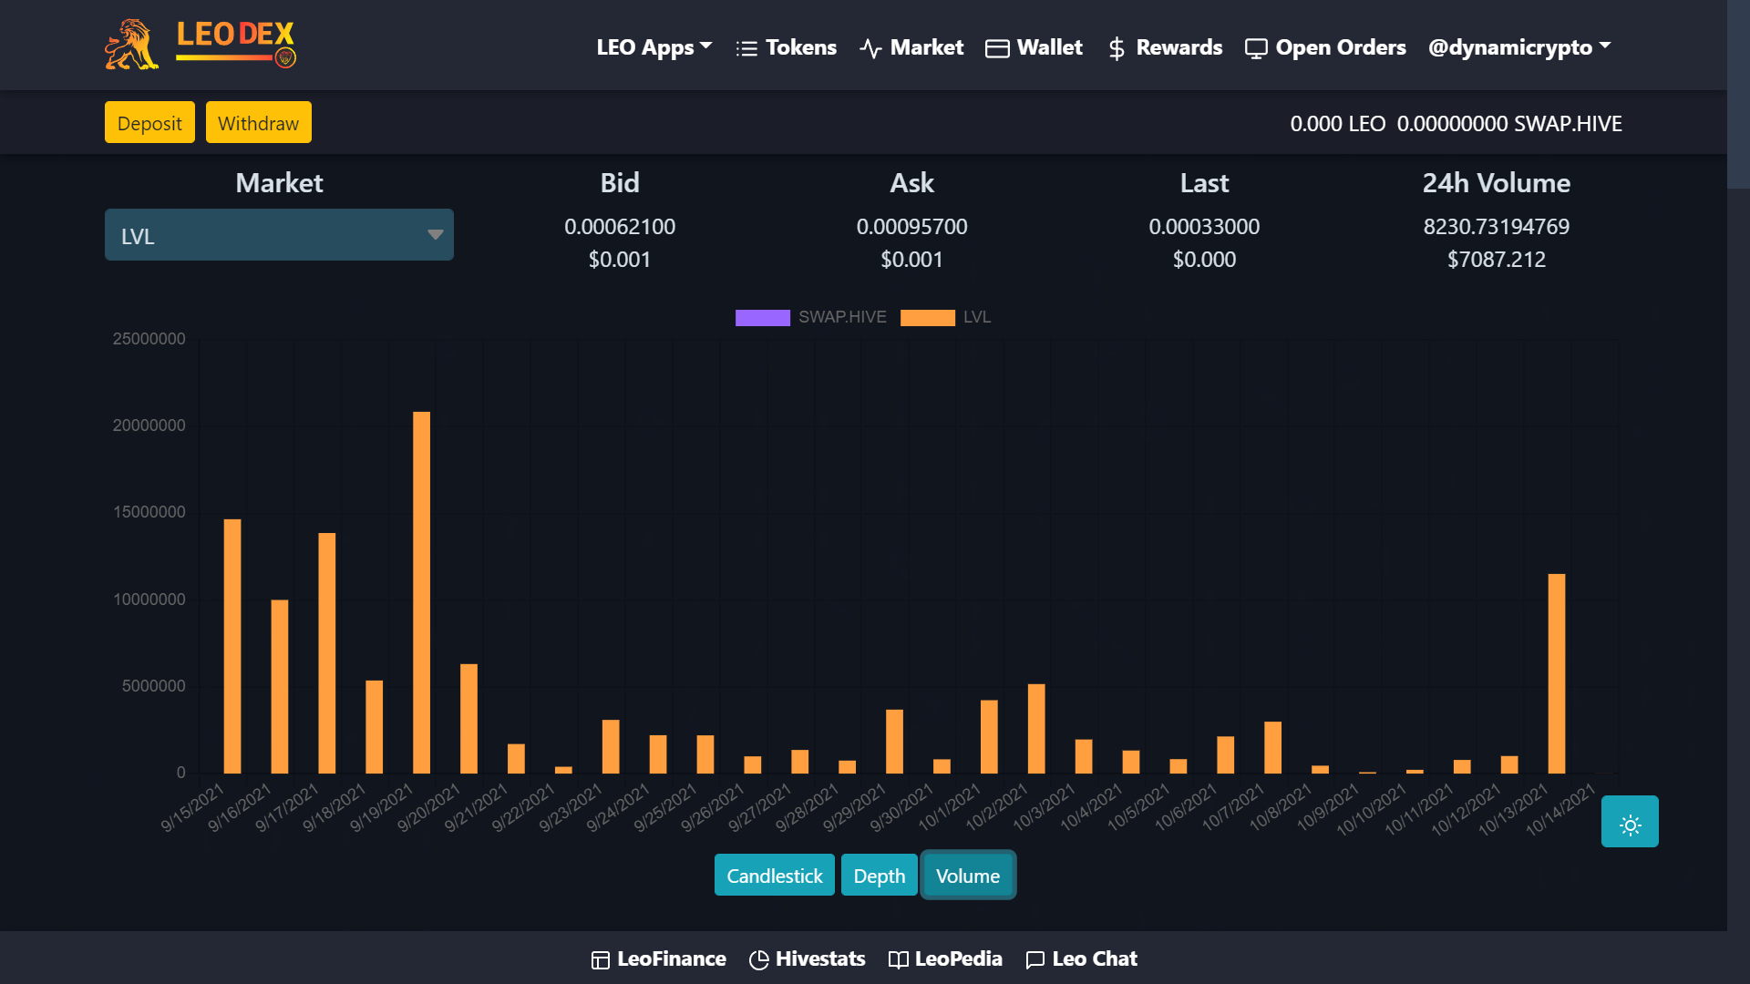Open the Hivestats footer link
This screenshot has width=1750, height=984.
point(807,959)
